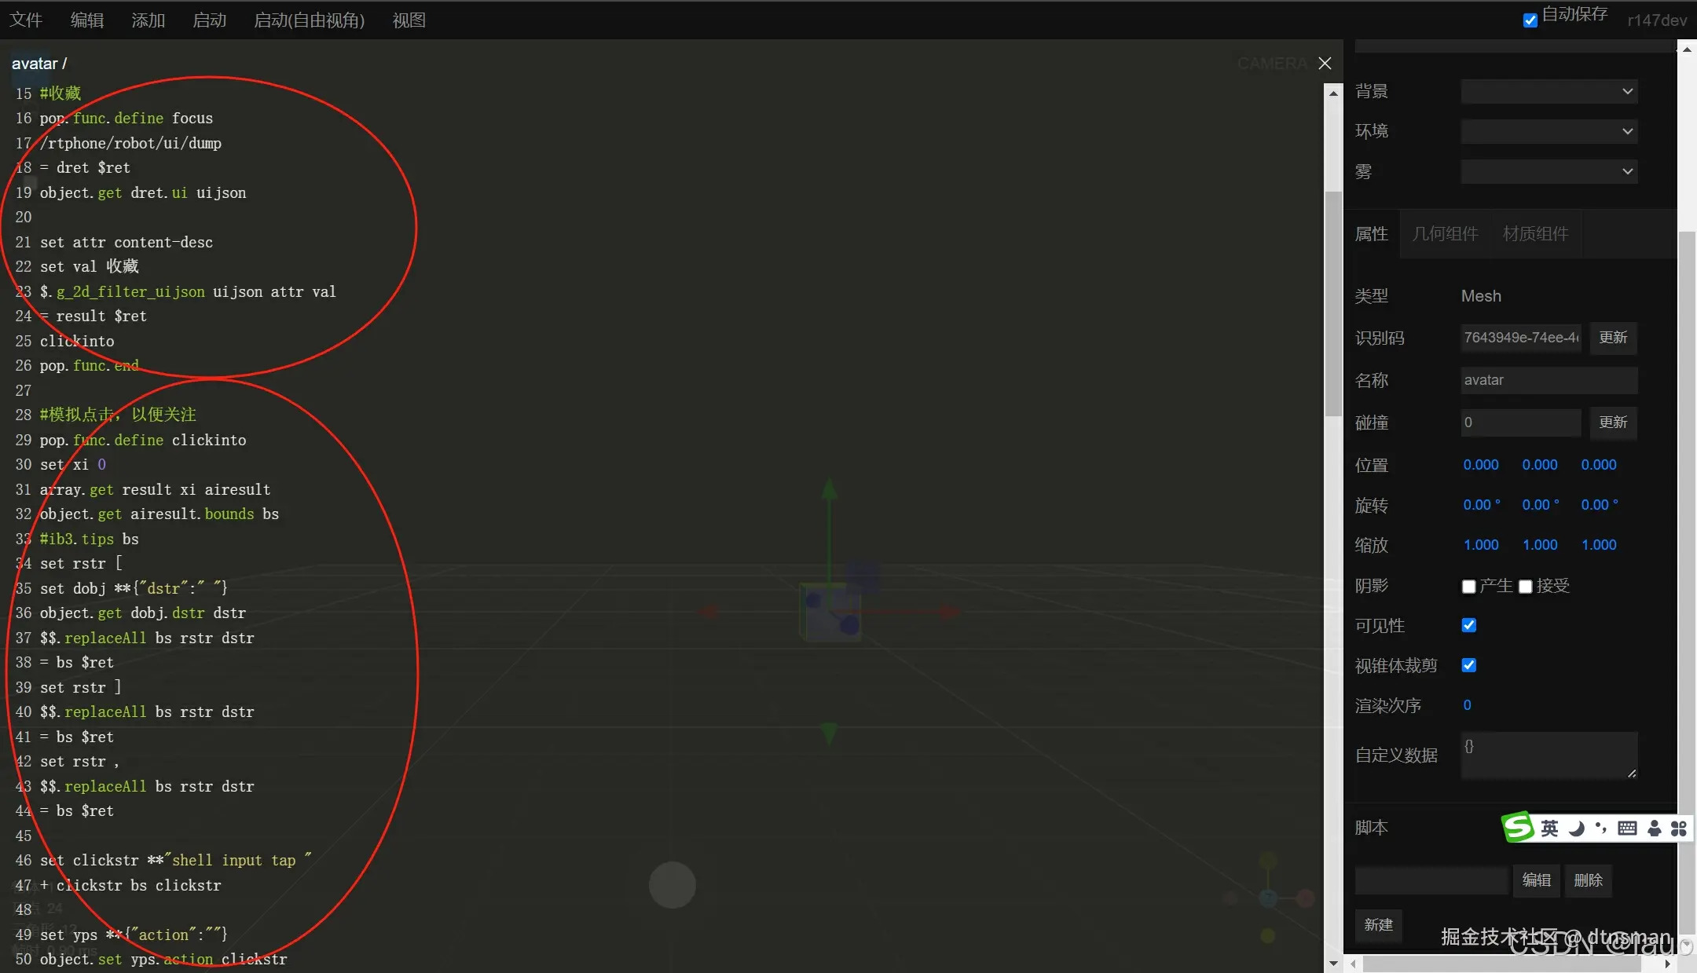Toggle the 自动保存 autosave checkbox

pos(1530,20)
